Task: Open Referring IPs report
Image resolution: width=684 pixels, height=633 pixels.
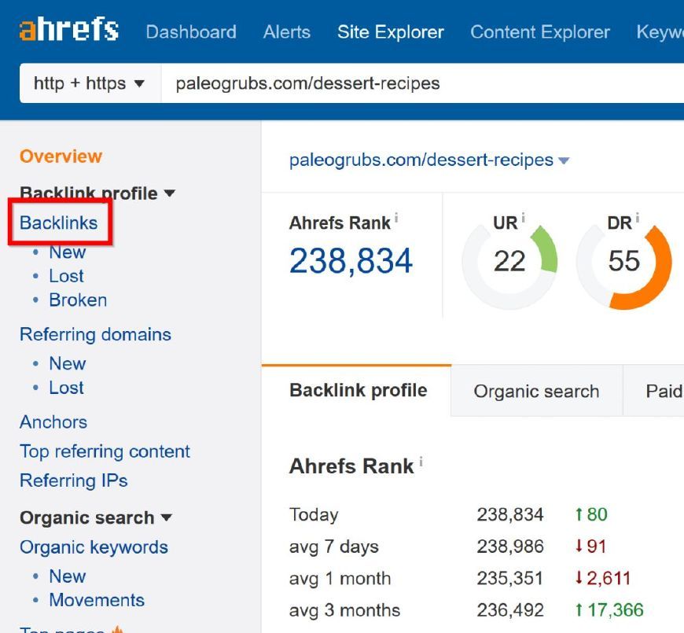Action: 73,480
